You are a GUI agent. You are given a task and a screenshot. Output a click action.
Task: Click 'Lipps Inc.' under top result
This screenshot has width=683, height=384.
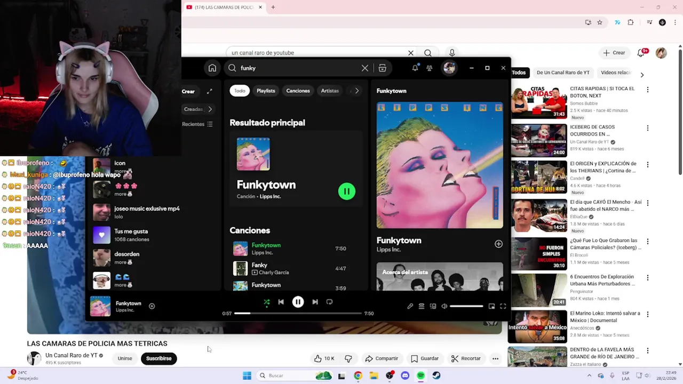tap(270, 196)
